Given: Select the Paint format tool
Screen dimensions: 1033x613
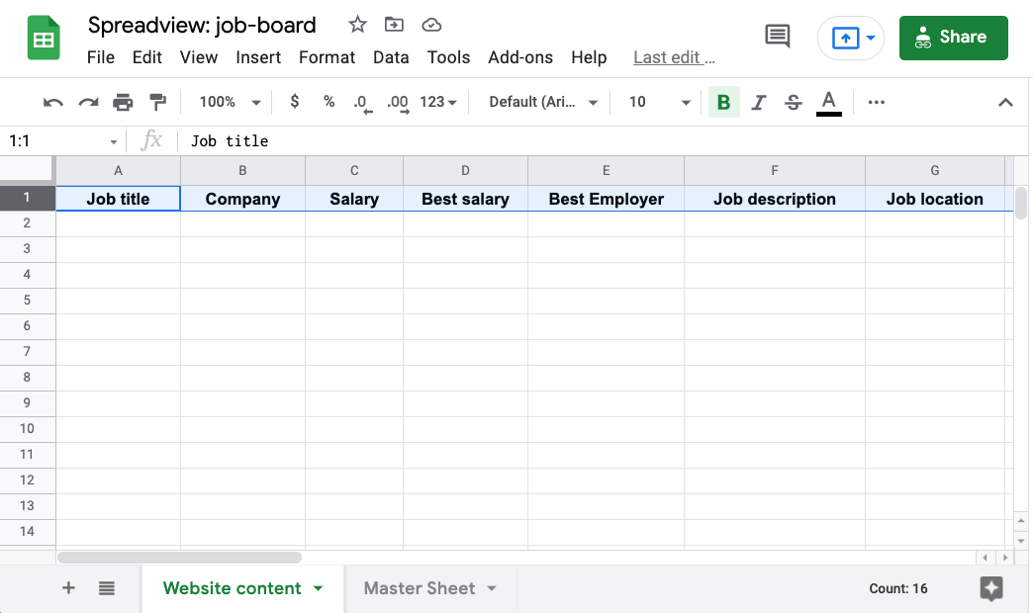Looking at the screenshot, I should pyautogui.click(x=158, y=102).
